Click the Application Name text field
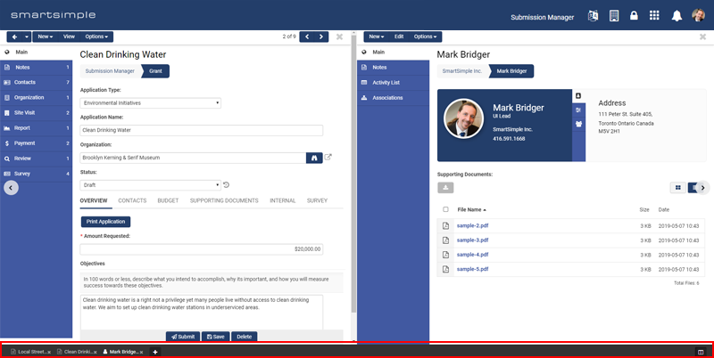714x358 pixels. [202, 130]
